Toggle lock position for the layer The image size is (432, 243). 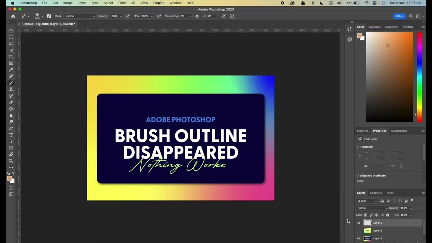[377, 215]
